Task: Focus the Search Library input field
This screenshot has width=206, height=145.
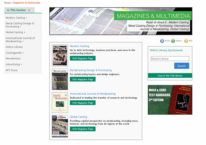Action: [x=170, y=59]
